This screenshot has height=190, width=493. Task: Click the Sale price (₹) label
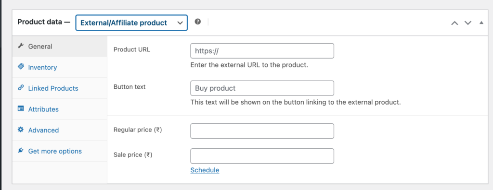(133, 154)
